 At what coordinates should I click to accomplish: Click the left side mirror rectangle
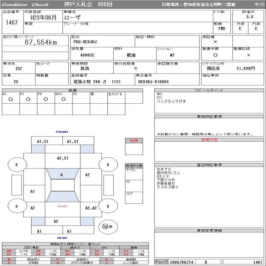tap(16, 185)
